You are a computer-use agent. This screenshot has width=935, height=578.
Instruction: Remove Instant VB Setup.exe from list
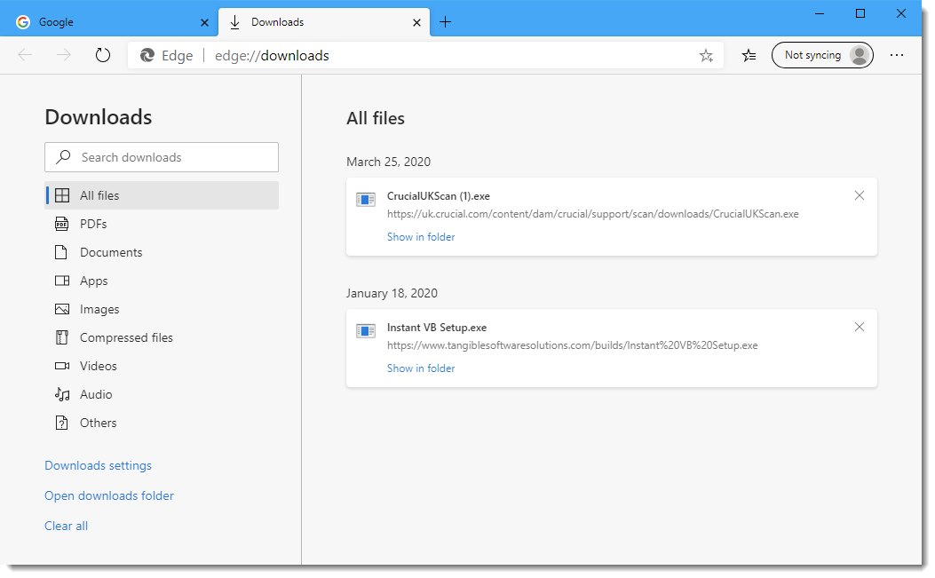[860, 327]
